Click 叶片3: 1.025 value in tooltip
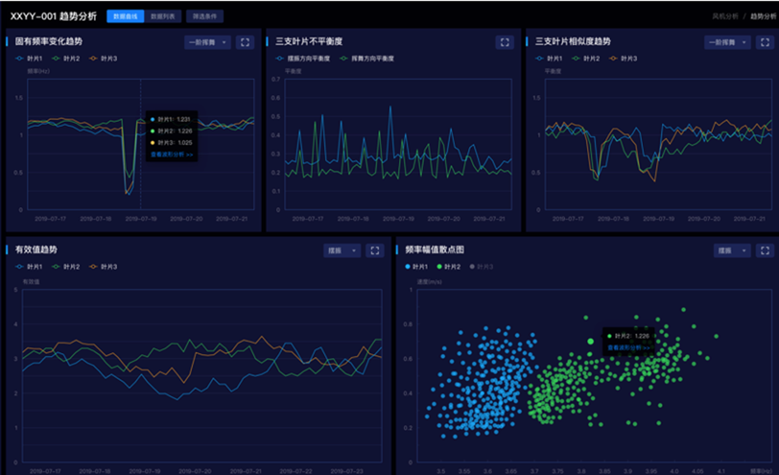Image resolution: width=779 pixels, height=475 pixels. (171, 143)
